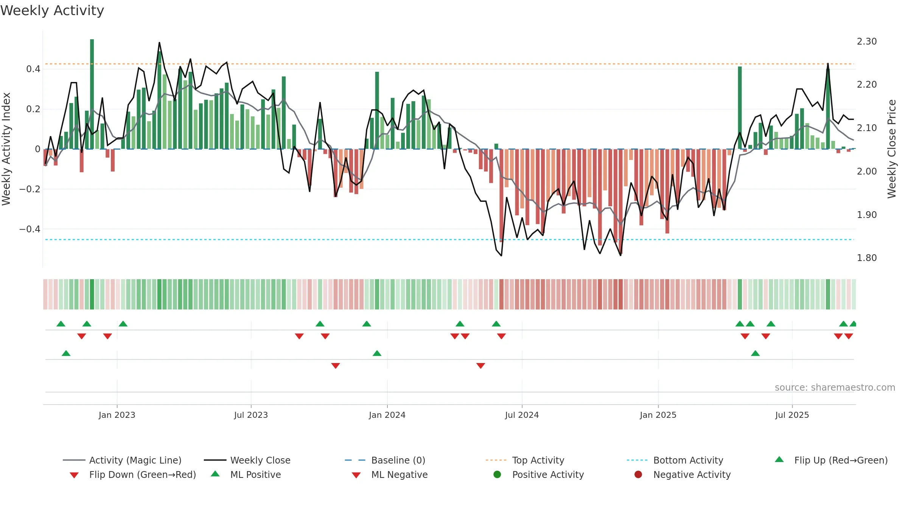Viewport: 908px width, 510px height.
Task: Click the ML Positive marker just before Jan 2024
Action: click(377, 353)
